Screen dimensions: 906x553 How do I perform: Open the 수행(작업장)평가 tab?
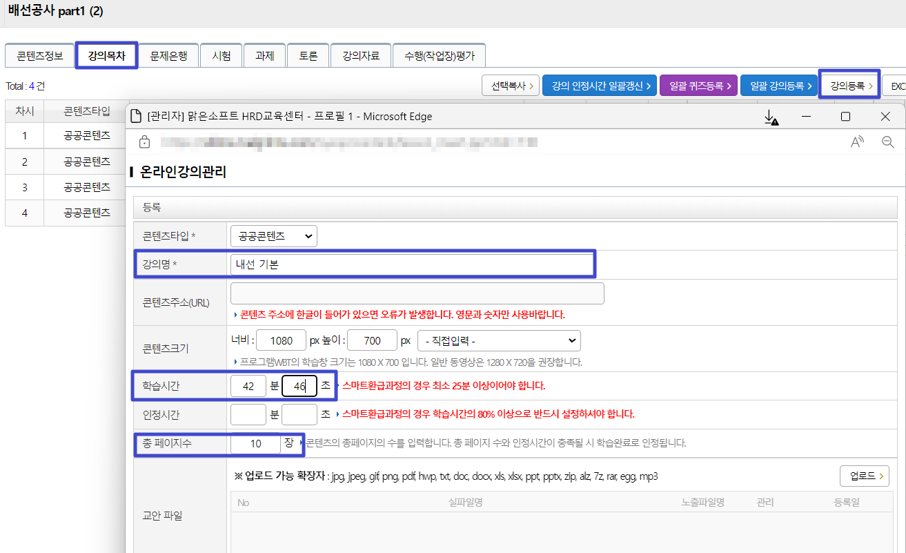[x=439, y=57]
